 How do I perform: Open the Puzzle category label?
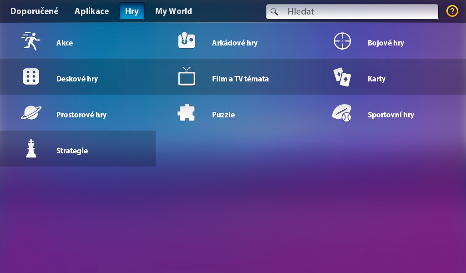pos(223,115)
